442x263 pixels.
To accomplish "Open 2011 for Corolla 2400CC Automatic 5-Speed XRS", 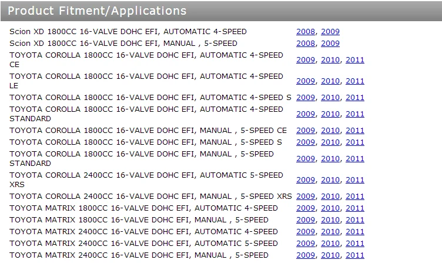I will [x=355, y=180].
